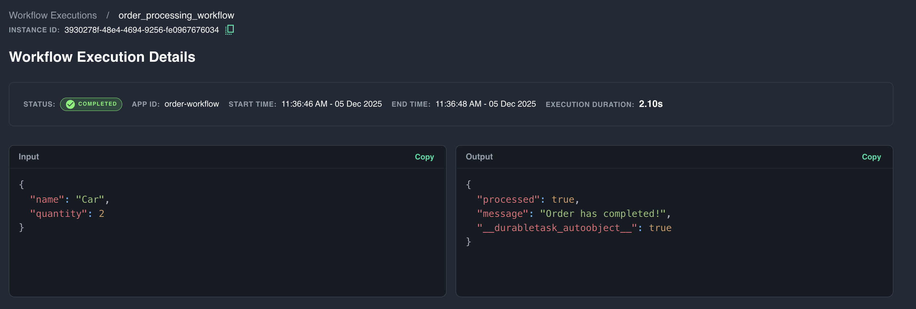Select order_processing_workflow in the breadcrumb
The image size is (916, 309).
[x=176, y=15]
